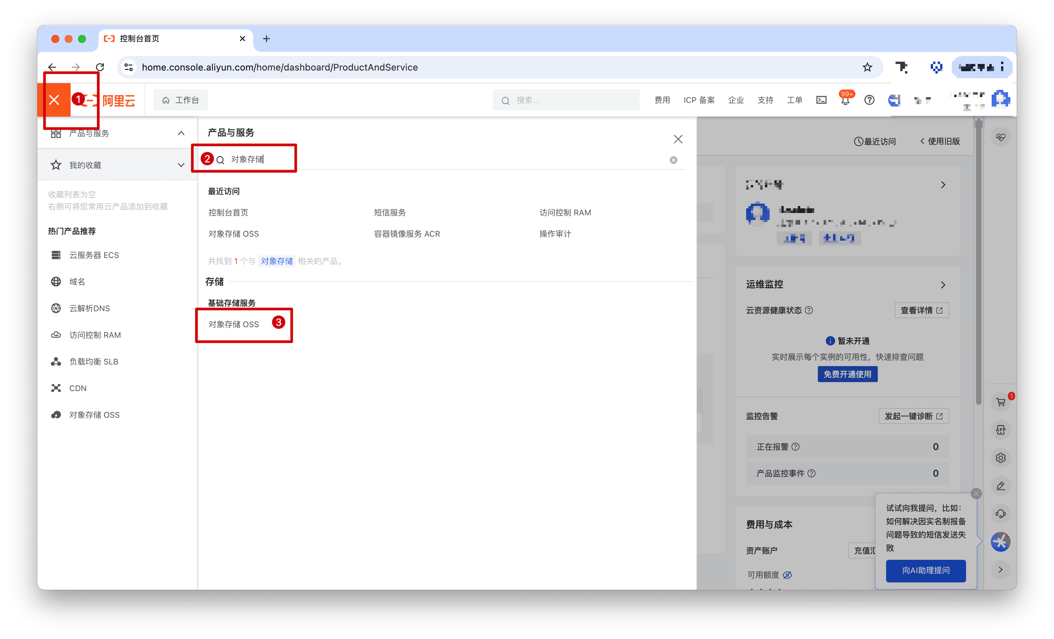Screen dimensions: 1054x639
Task: Dismiss the AI assistant tip popup
Action: point(976,494)
